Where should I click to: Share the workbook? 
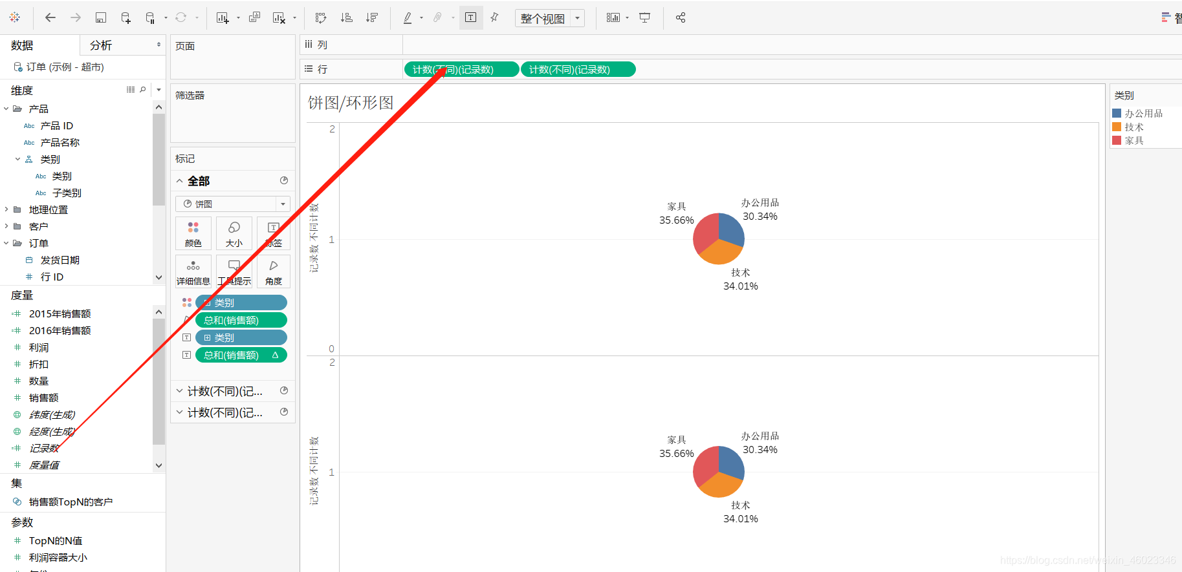pos(681,17)
